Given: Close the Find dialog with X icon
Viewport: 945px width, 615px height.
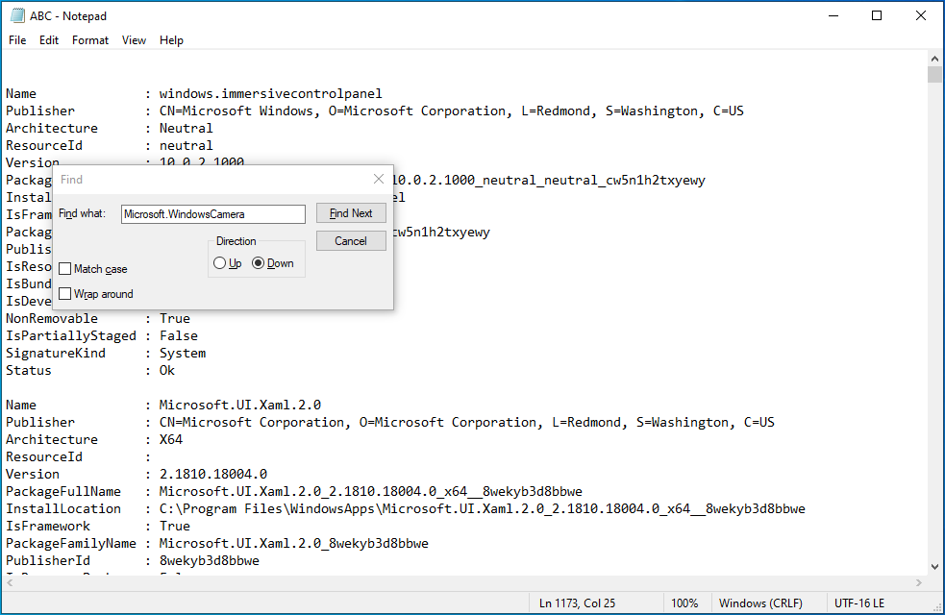Looking at the screenshot, I should click(x=379, y=179).
